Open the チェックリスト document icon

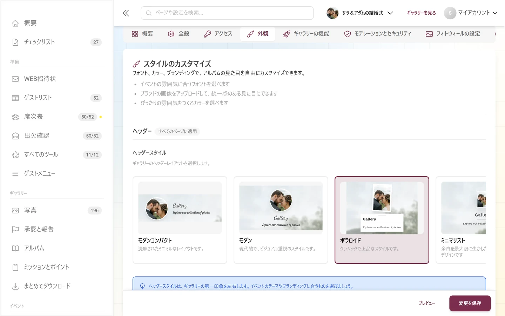[x=15, y=42]
